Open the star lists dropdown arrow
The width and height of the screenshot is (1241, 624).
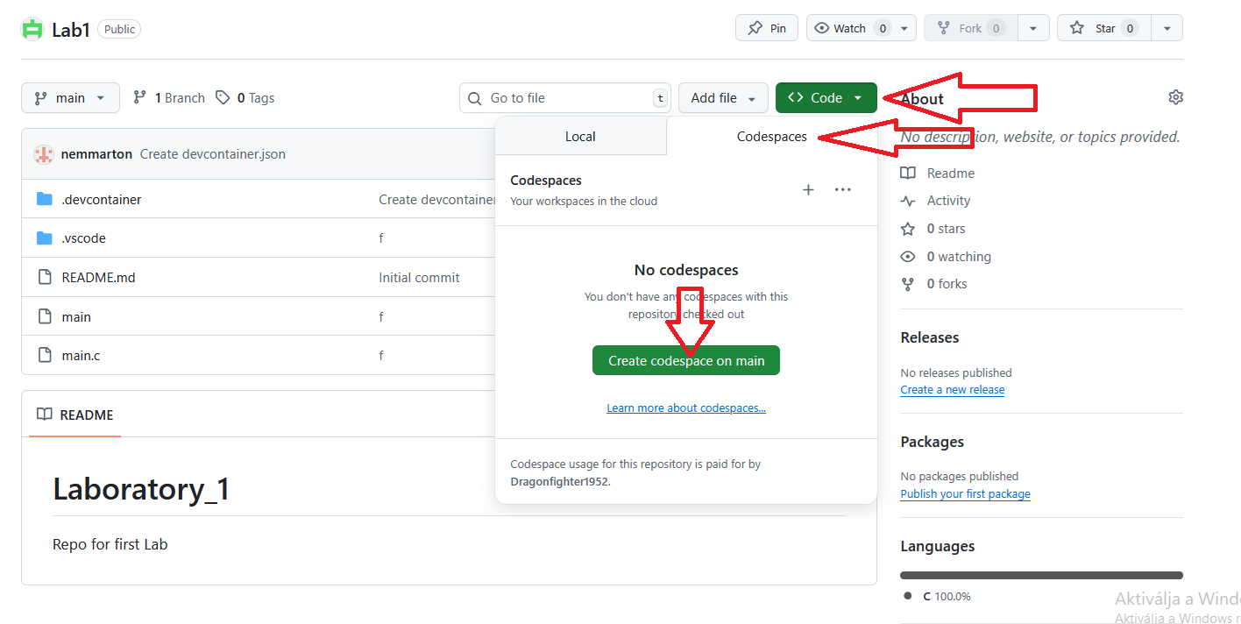point(1167,28)
